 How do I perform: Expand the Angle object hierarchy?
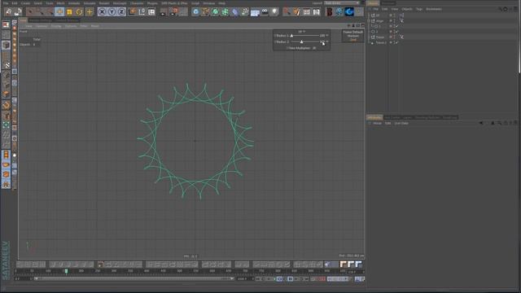pyautogui.click(x=369, y=21)
